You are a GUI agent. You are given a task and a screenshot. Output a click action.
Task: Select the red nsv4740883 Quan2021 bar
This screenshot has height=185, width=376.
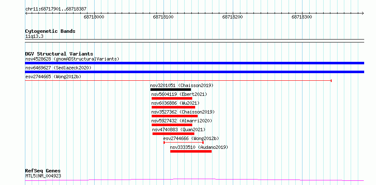point(173,134)
